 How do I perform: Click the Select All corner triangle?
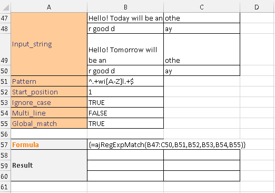coord(5,7)
